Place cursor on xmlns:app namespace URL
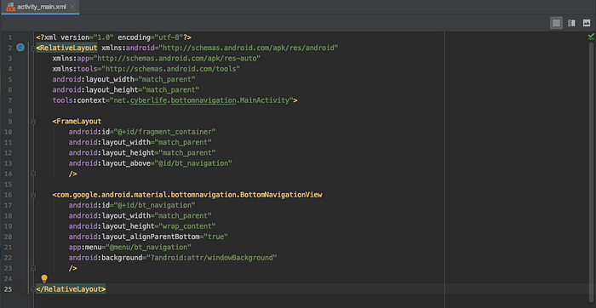 click(x=177, y=59)
